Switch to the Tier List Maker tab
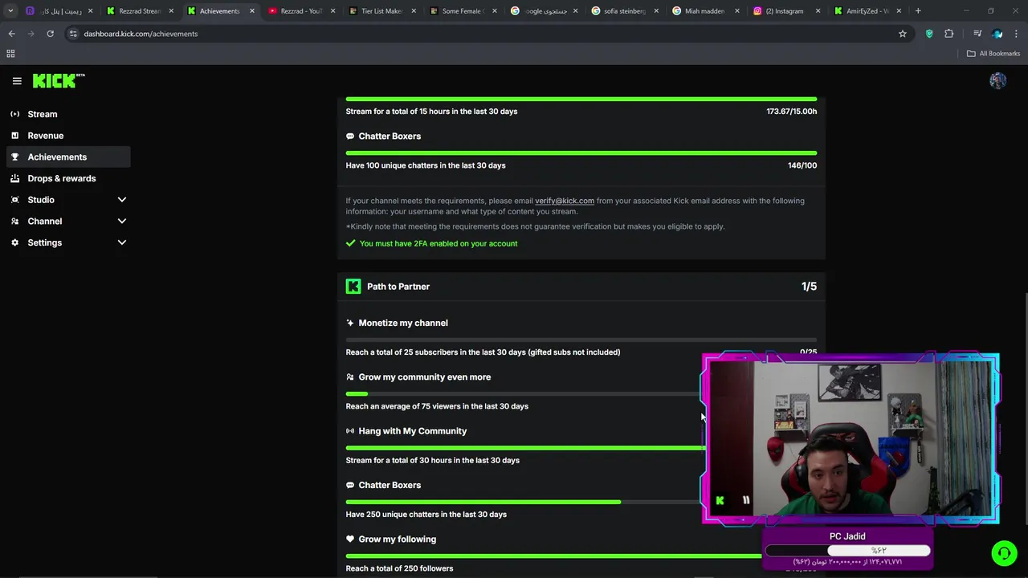Viewport: 1028px width, 578px height. pos(382,11)
